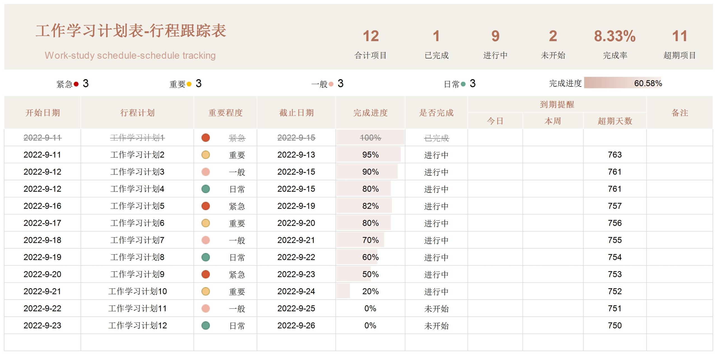Select the start date cell 2022-9-16
Viewport: 717px width, 355px height.
click(x=43, y=206)
